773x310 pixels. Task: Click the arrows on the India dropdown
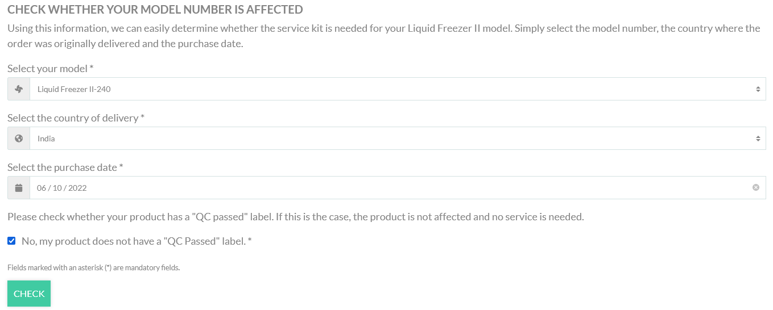[758, 139]
